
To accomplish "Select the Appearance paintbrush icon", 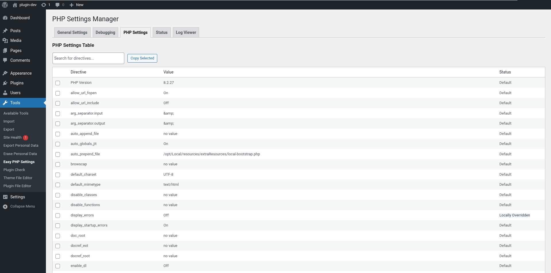I will click(5, 73).
